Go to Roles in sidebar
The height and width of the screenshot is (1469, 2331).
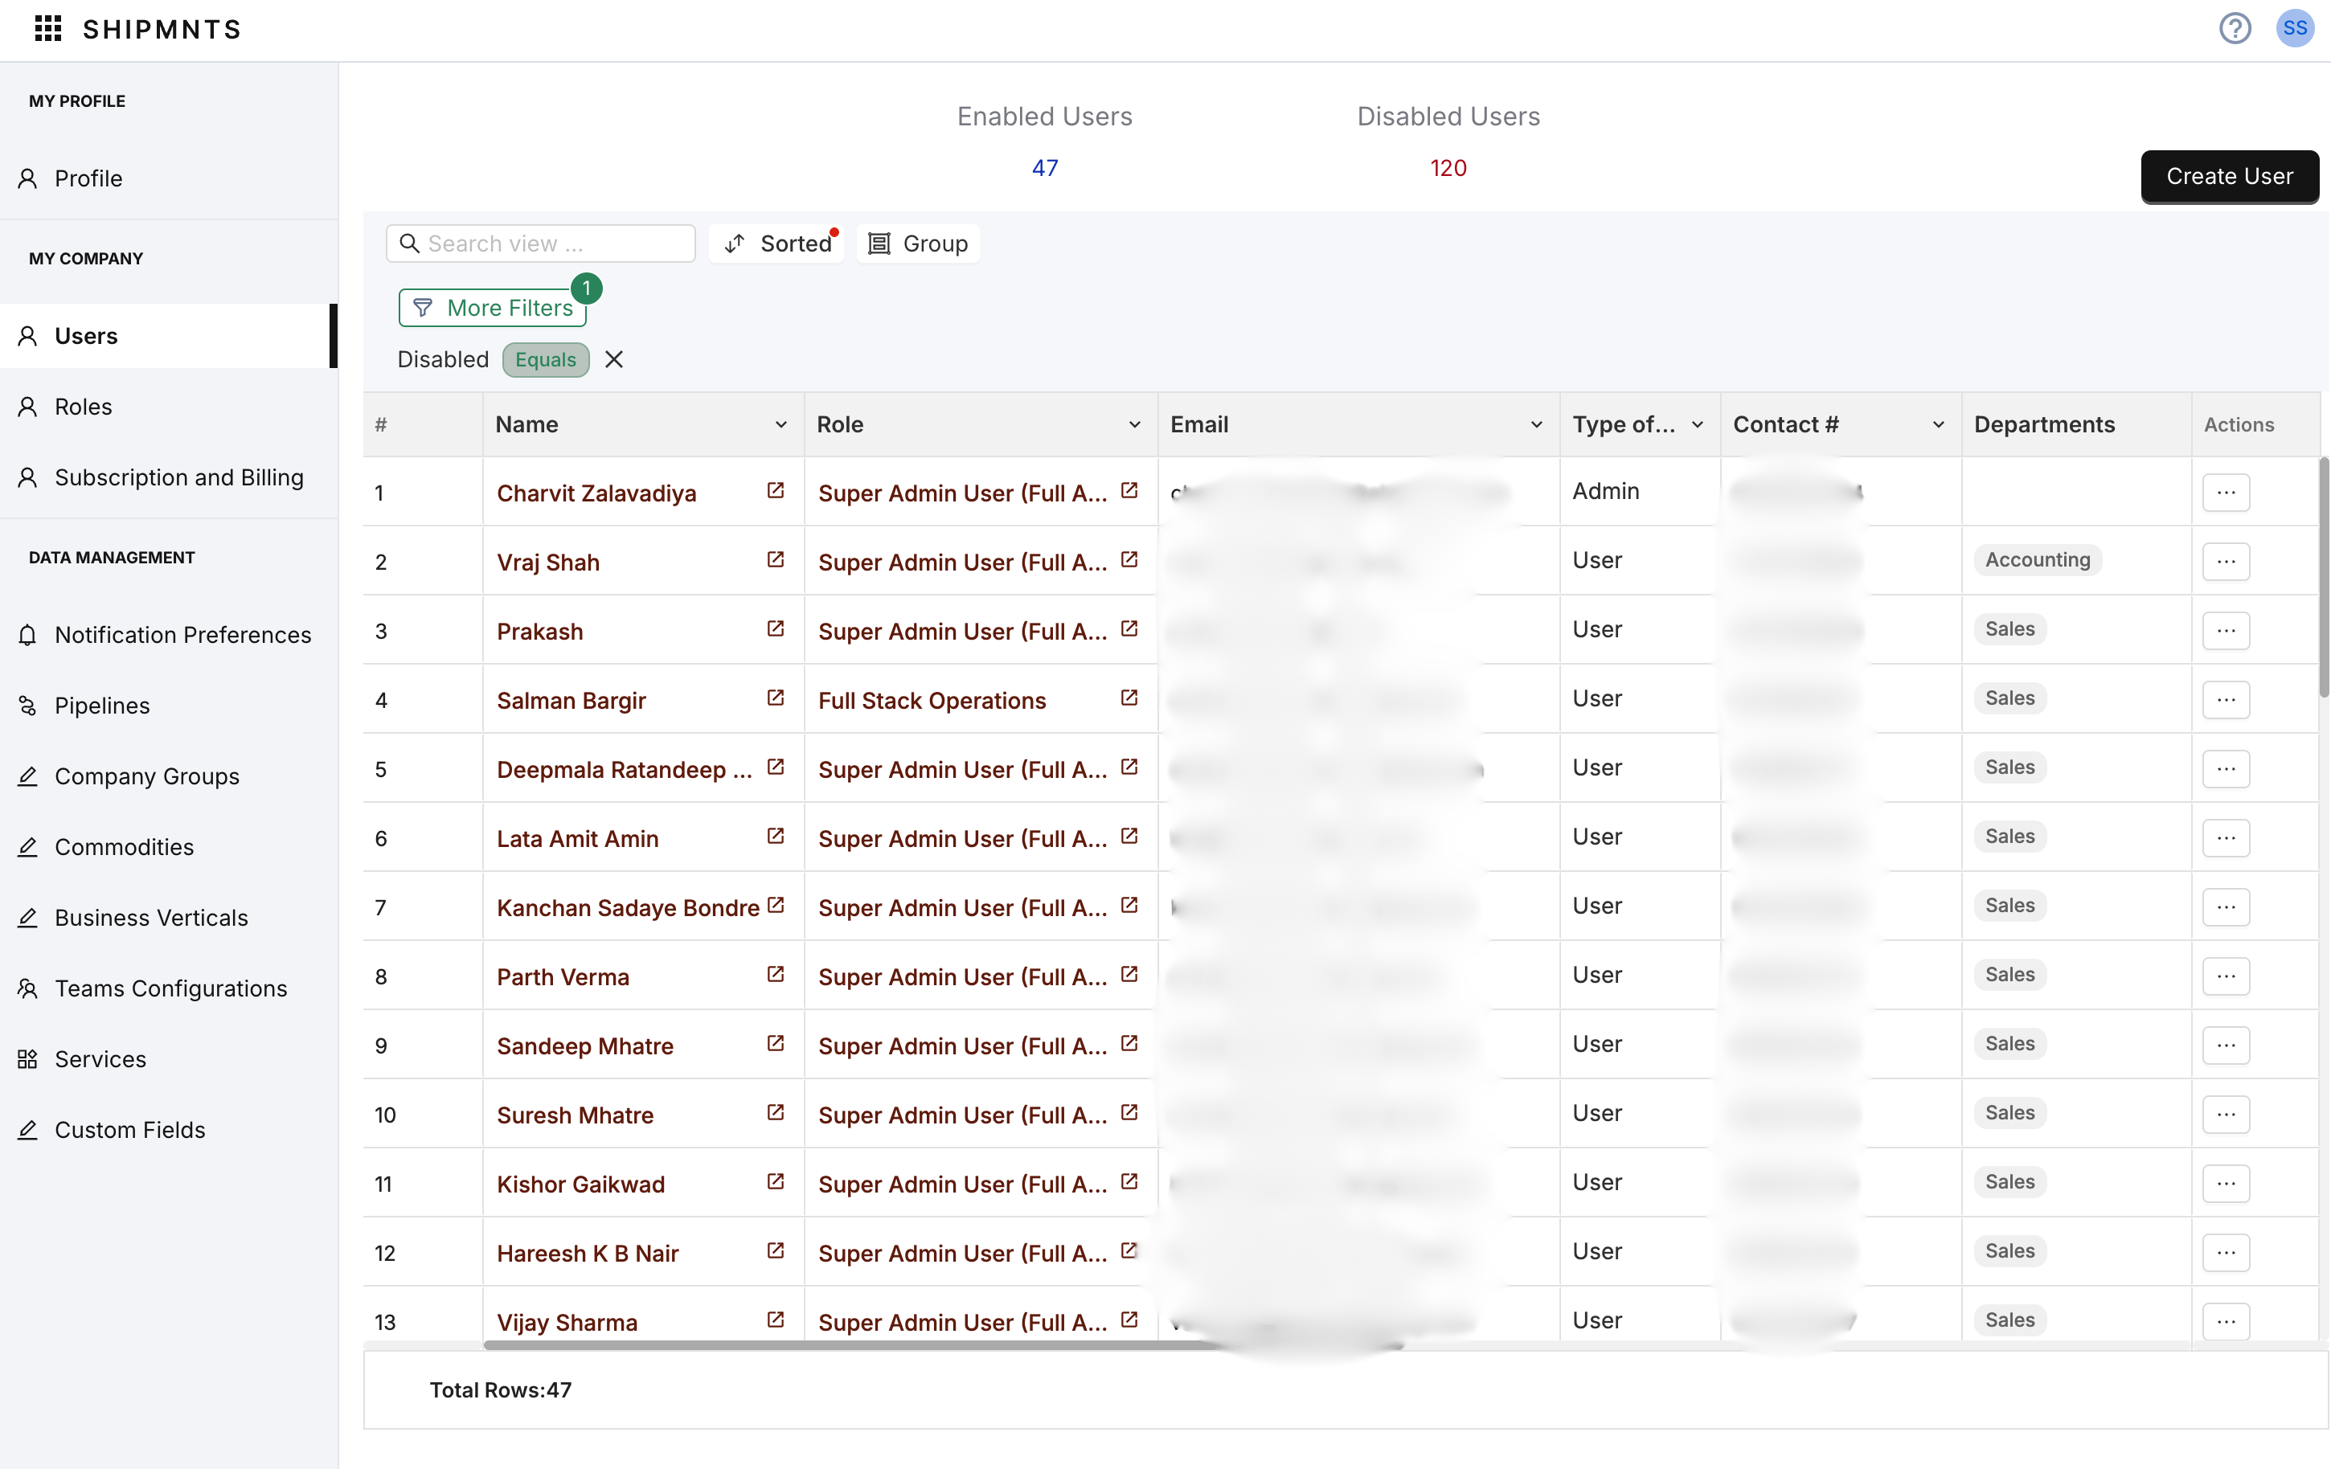pyautogui.click(x=169, y=407)
